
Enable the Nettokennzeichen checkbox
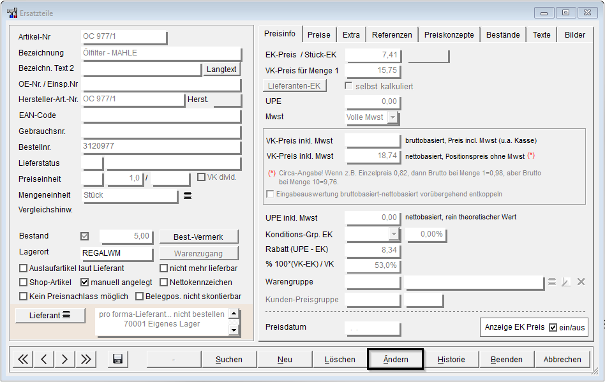click(x=163, y=282)
